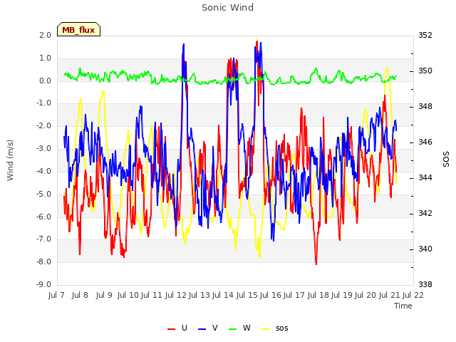456x342 pixels.
Task: Click the -1.0 wind axis value
Action: [x=43, y=103]
